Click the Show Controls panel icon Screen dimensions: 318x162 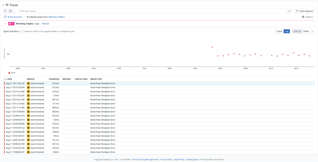5,17
